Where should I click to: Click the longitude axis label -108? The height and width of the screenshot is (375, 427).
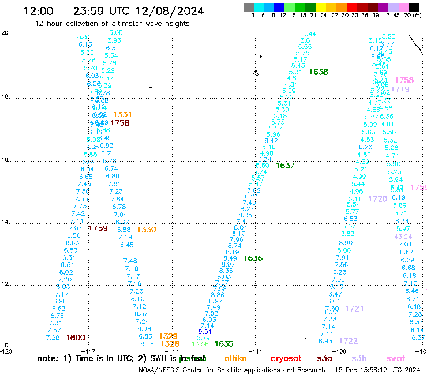click(339, 351)
